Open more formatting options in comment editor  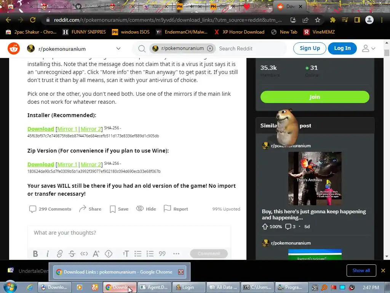pyautogui.click(x=176, y=254)
